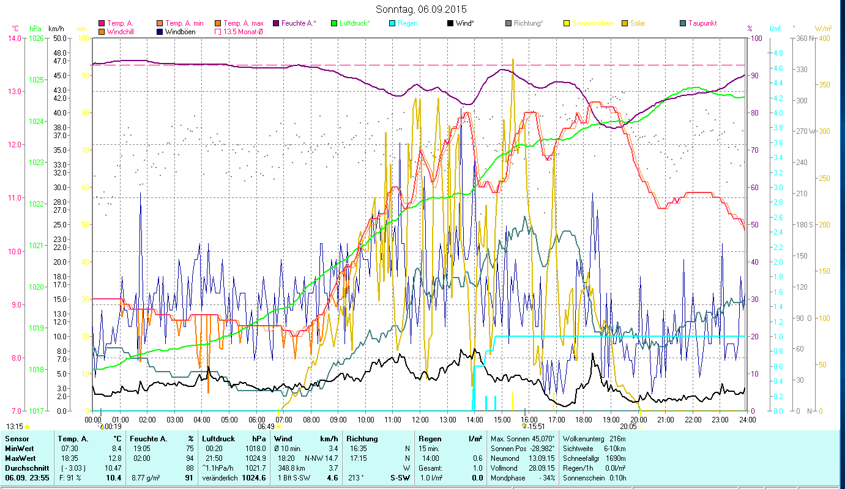Click the arrow marker icon at 15:51
Viewport: 845px width, 489px height.
[x=524, y=425]
